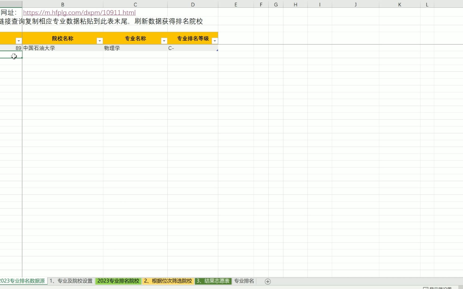Open filter dropdown for 院校名称 column

pyautogui.click(x=100, y=41)
